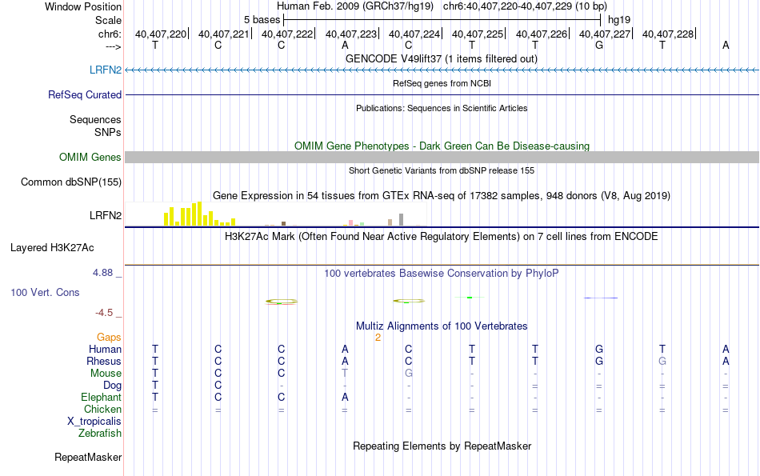Screen dimensions: 760x476
Task: Click the G base in the Human row
Action: coord(599,349)
